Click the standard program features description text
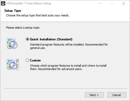 coord(69,46)
